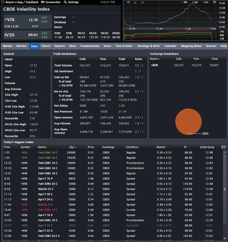
Task: Open the Scanner tab
Action: (211, 46)
